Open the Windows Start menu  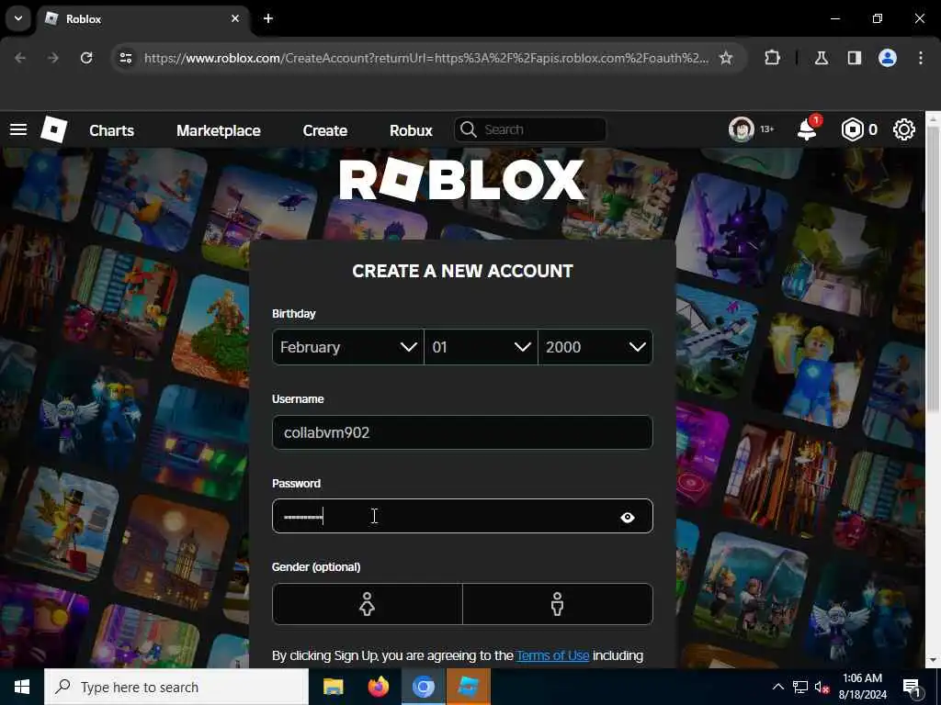click(22, 687)
